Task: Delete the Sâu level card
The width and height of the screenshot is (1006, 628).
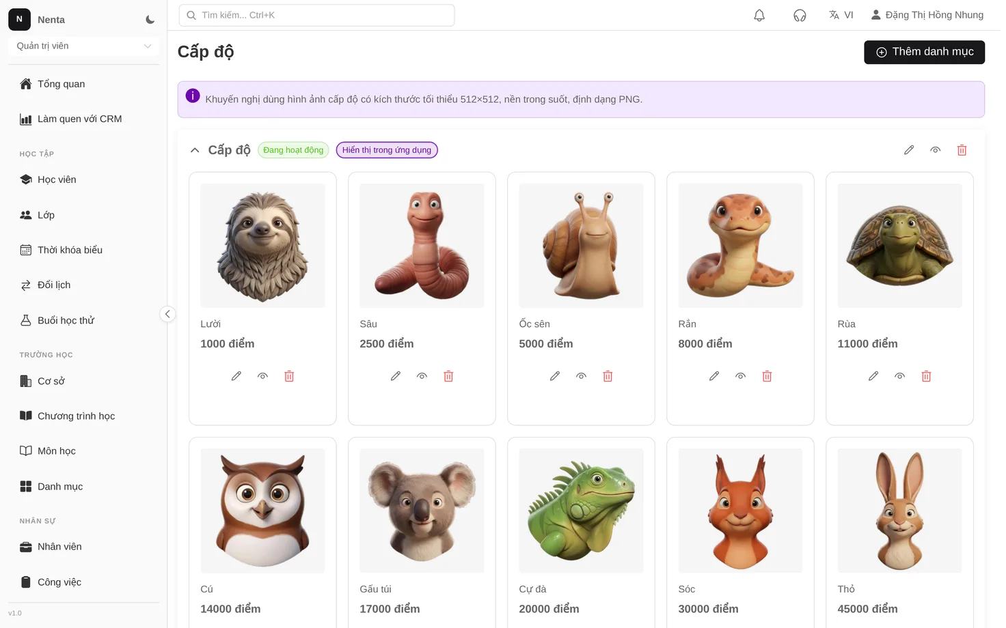Action: (448, 376)
